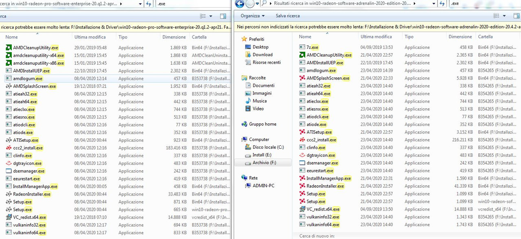521x239 pixels.
Task: Select Raccolte in the navigation pane
Action: pyautogui.click(x=253, y=78)
